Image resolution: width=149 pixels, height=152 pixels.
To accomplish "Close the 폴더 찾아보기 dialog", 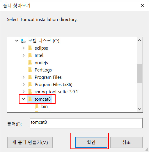I will click(143, 6).
